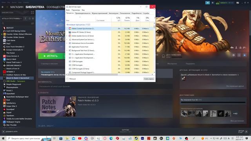Click Crab Game icon in sidebar
The image size is (251, 141).
[x=4, y=40]
